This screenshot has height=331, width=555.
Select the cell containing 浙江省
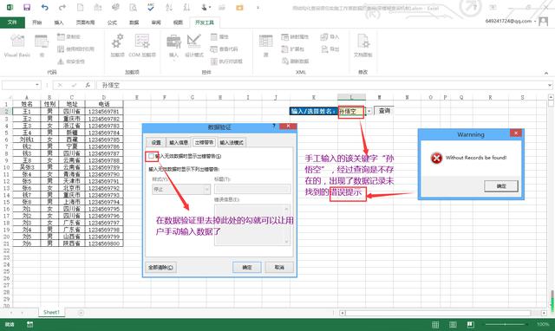[72, 126]
